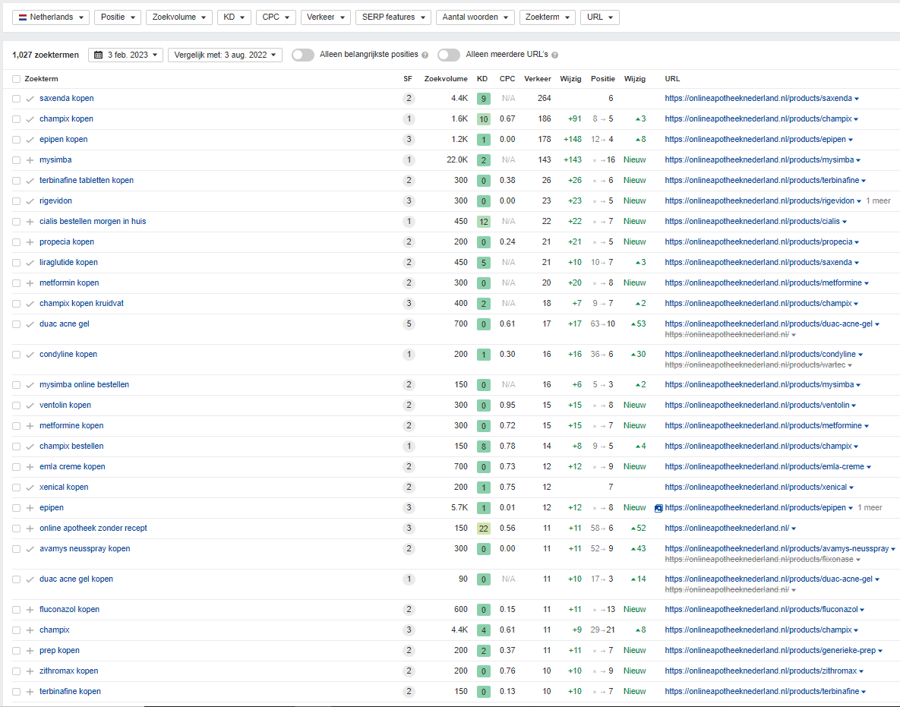Open the products/xenical URL link
The width and height of the screenshot is (900, 707).
pyautogui.click(x=756, y=488)
